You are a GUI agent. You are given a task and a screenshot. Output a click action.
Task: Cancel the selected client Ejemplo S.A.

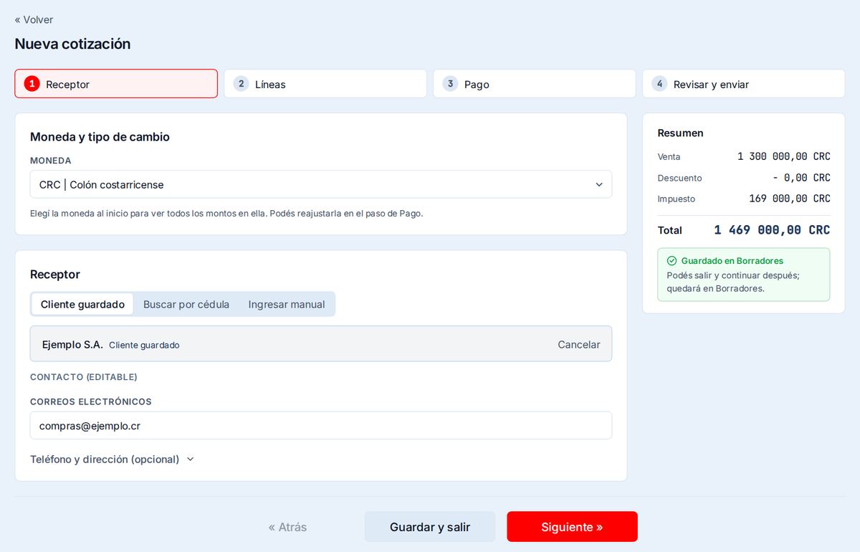pos(579,345)
